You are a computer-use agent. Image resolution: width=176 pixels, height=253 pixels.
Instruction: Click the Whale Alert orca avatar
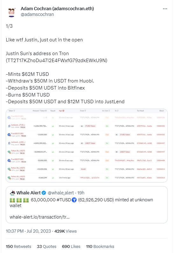(x=12, y=193)
